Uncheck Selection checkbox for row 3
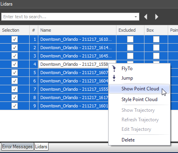Screen dimensions: 178x153 coord(15,56)
